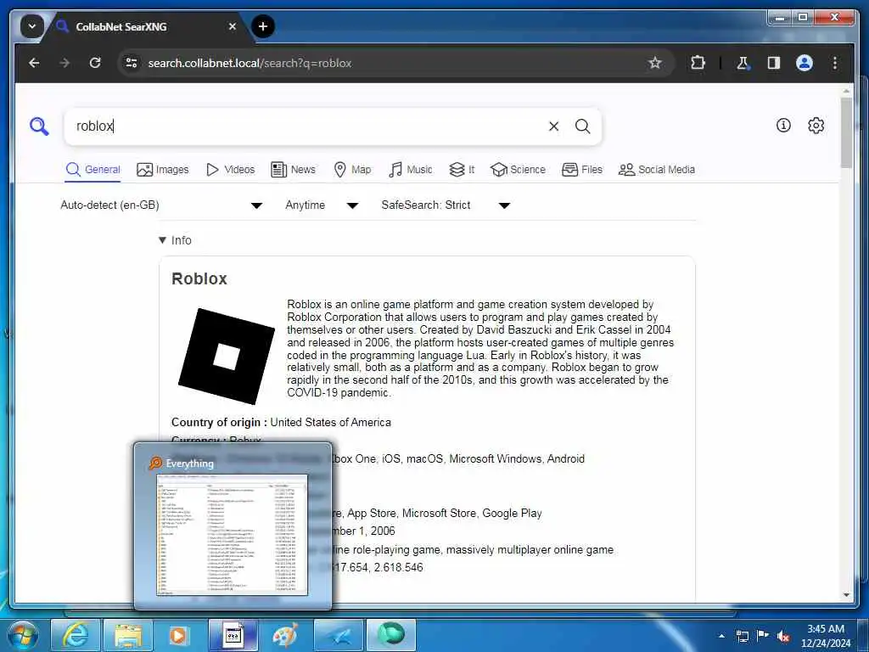Reload the current page
The height and width of the screenshot is (652, 869).
[95, 63]
